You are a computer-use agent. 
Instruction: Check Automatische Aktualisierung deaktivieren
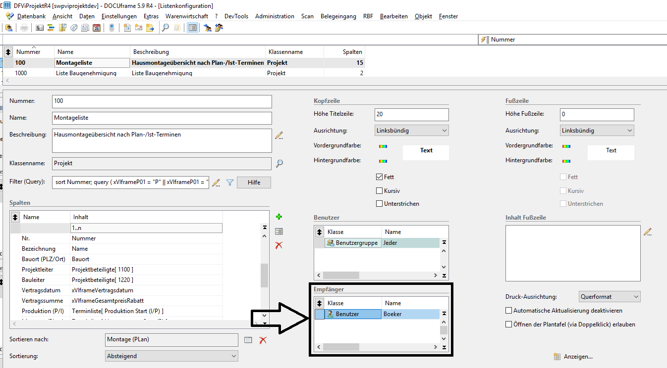tap(508, 311)
